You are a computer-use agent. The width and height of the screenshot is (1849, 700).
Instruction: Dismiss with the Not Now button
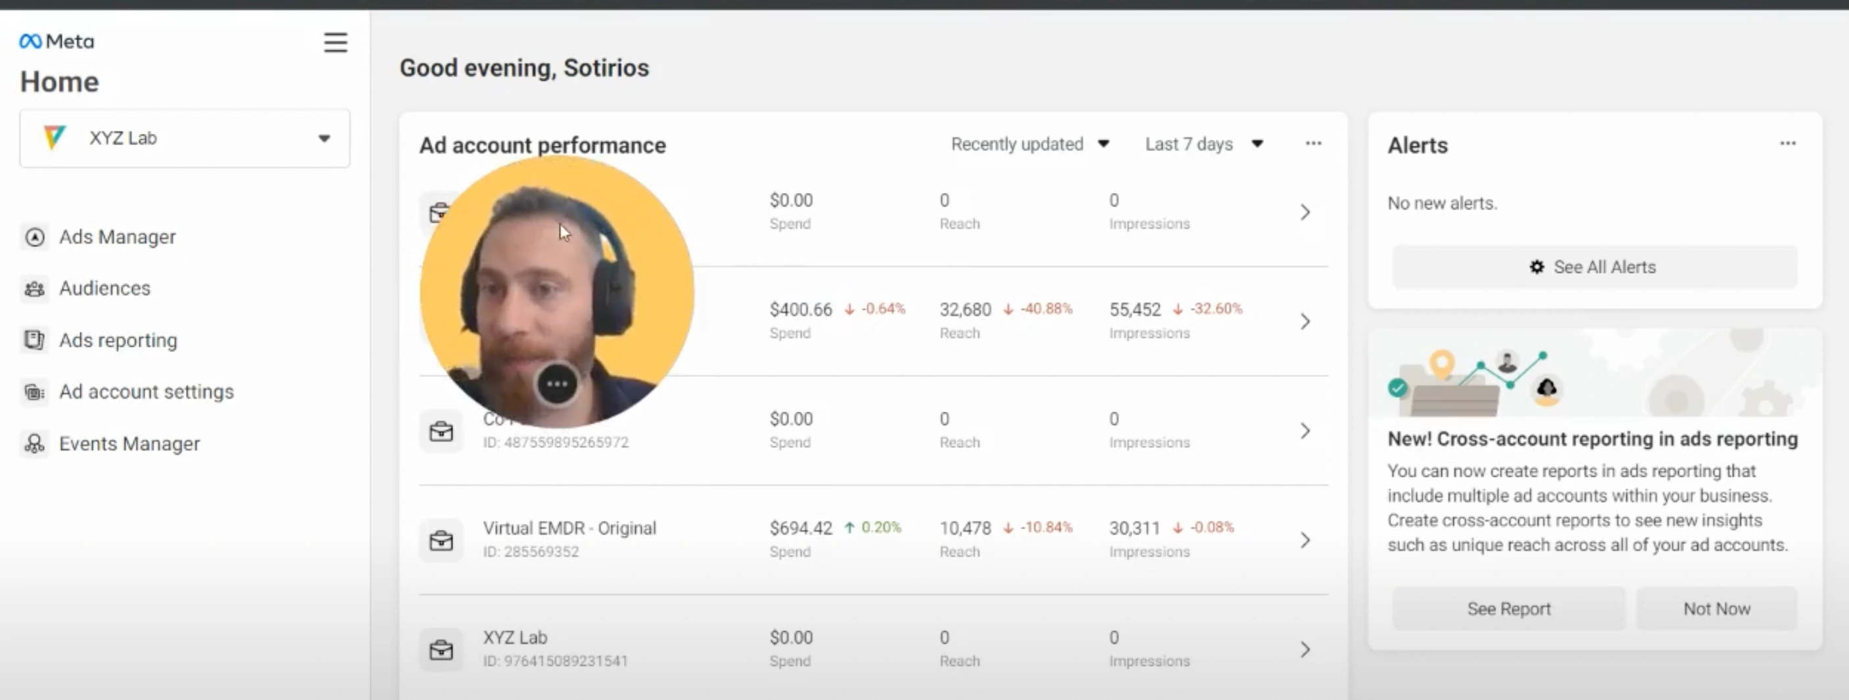pos(1716,609)
